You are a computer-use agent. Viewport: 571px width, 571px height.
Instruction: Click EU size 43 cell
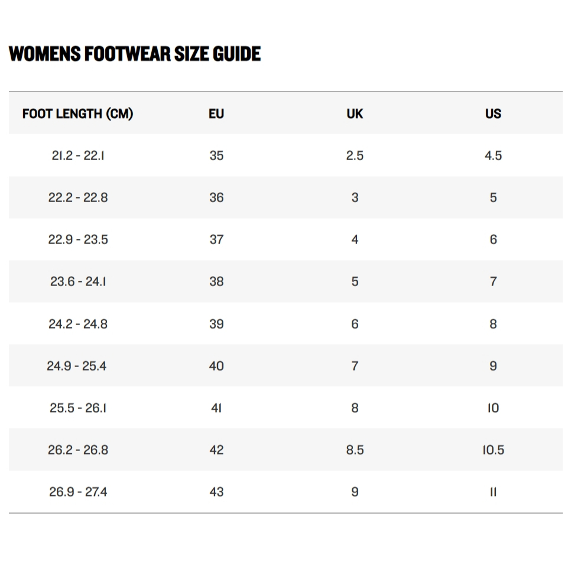pyautogui.click(x=216, y=492)
